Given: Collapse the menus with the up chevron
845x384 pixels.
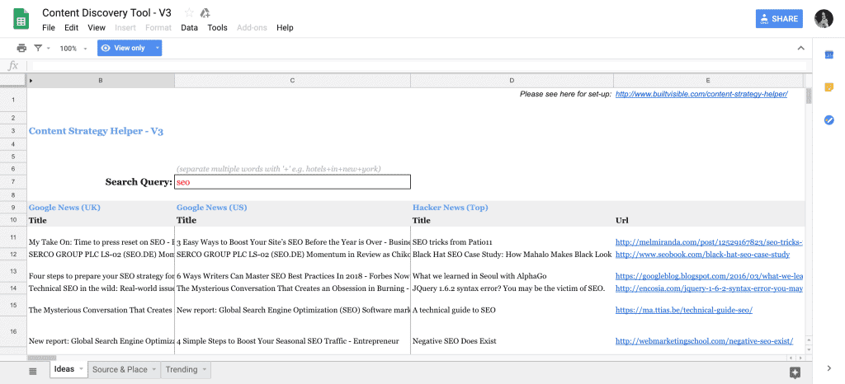Looking at the screenshot, I should 800,48.
